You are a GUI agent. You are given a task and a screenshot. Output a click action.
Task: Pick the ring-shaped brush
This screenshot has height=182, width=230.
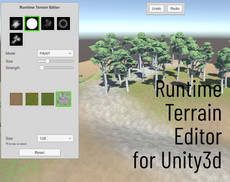(x=64, y=24)
